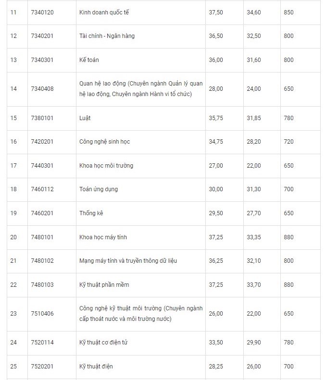Click the 'Công nghệ kỹ thuật môi trường' description
Image resolution: width=326 pixels, height=380 pixels.
pos(140,314)
